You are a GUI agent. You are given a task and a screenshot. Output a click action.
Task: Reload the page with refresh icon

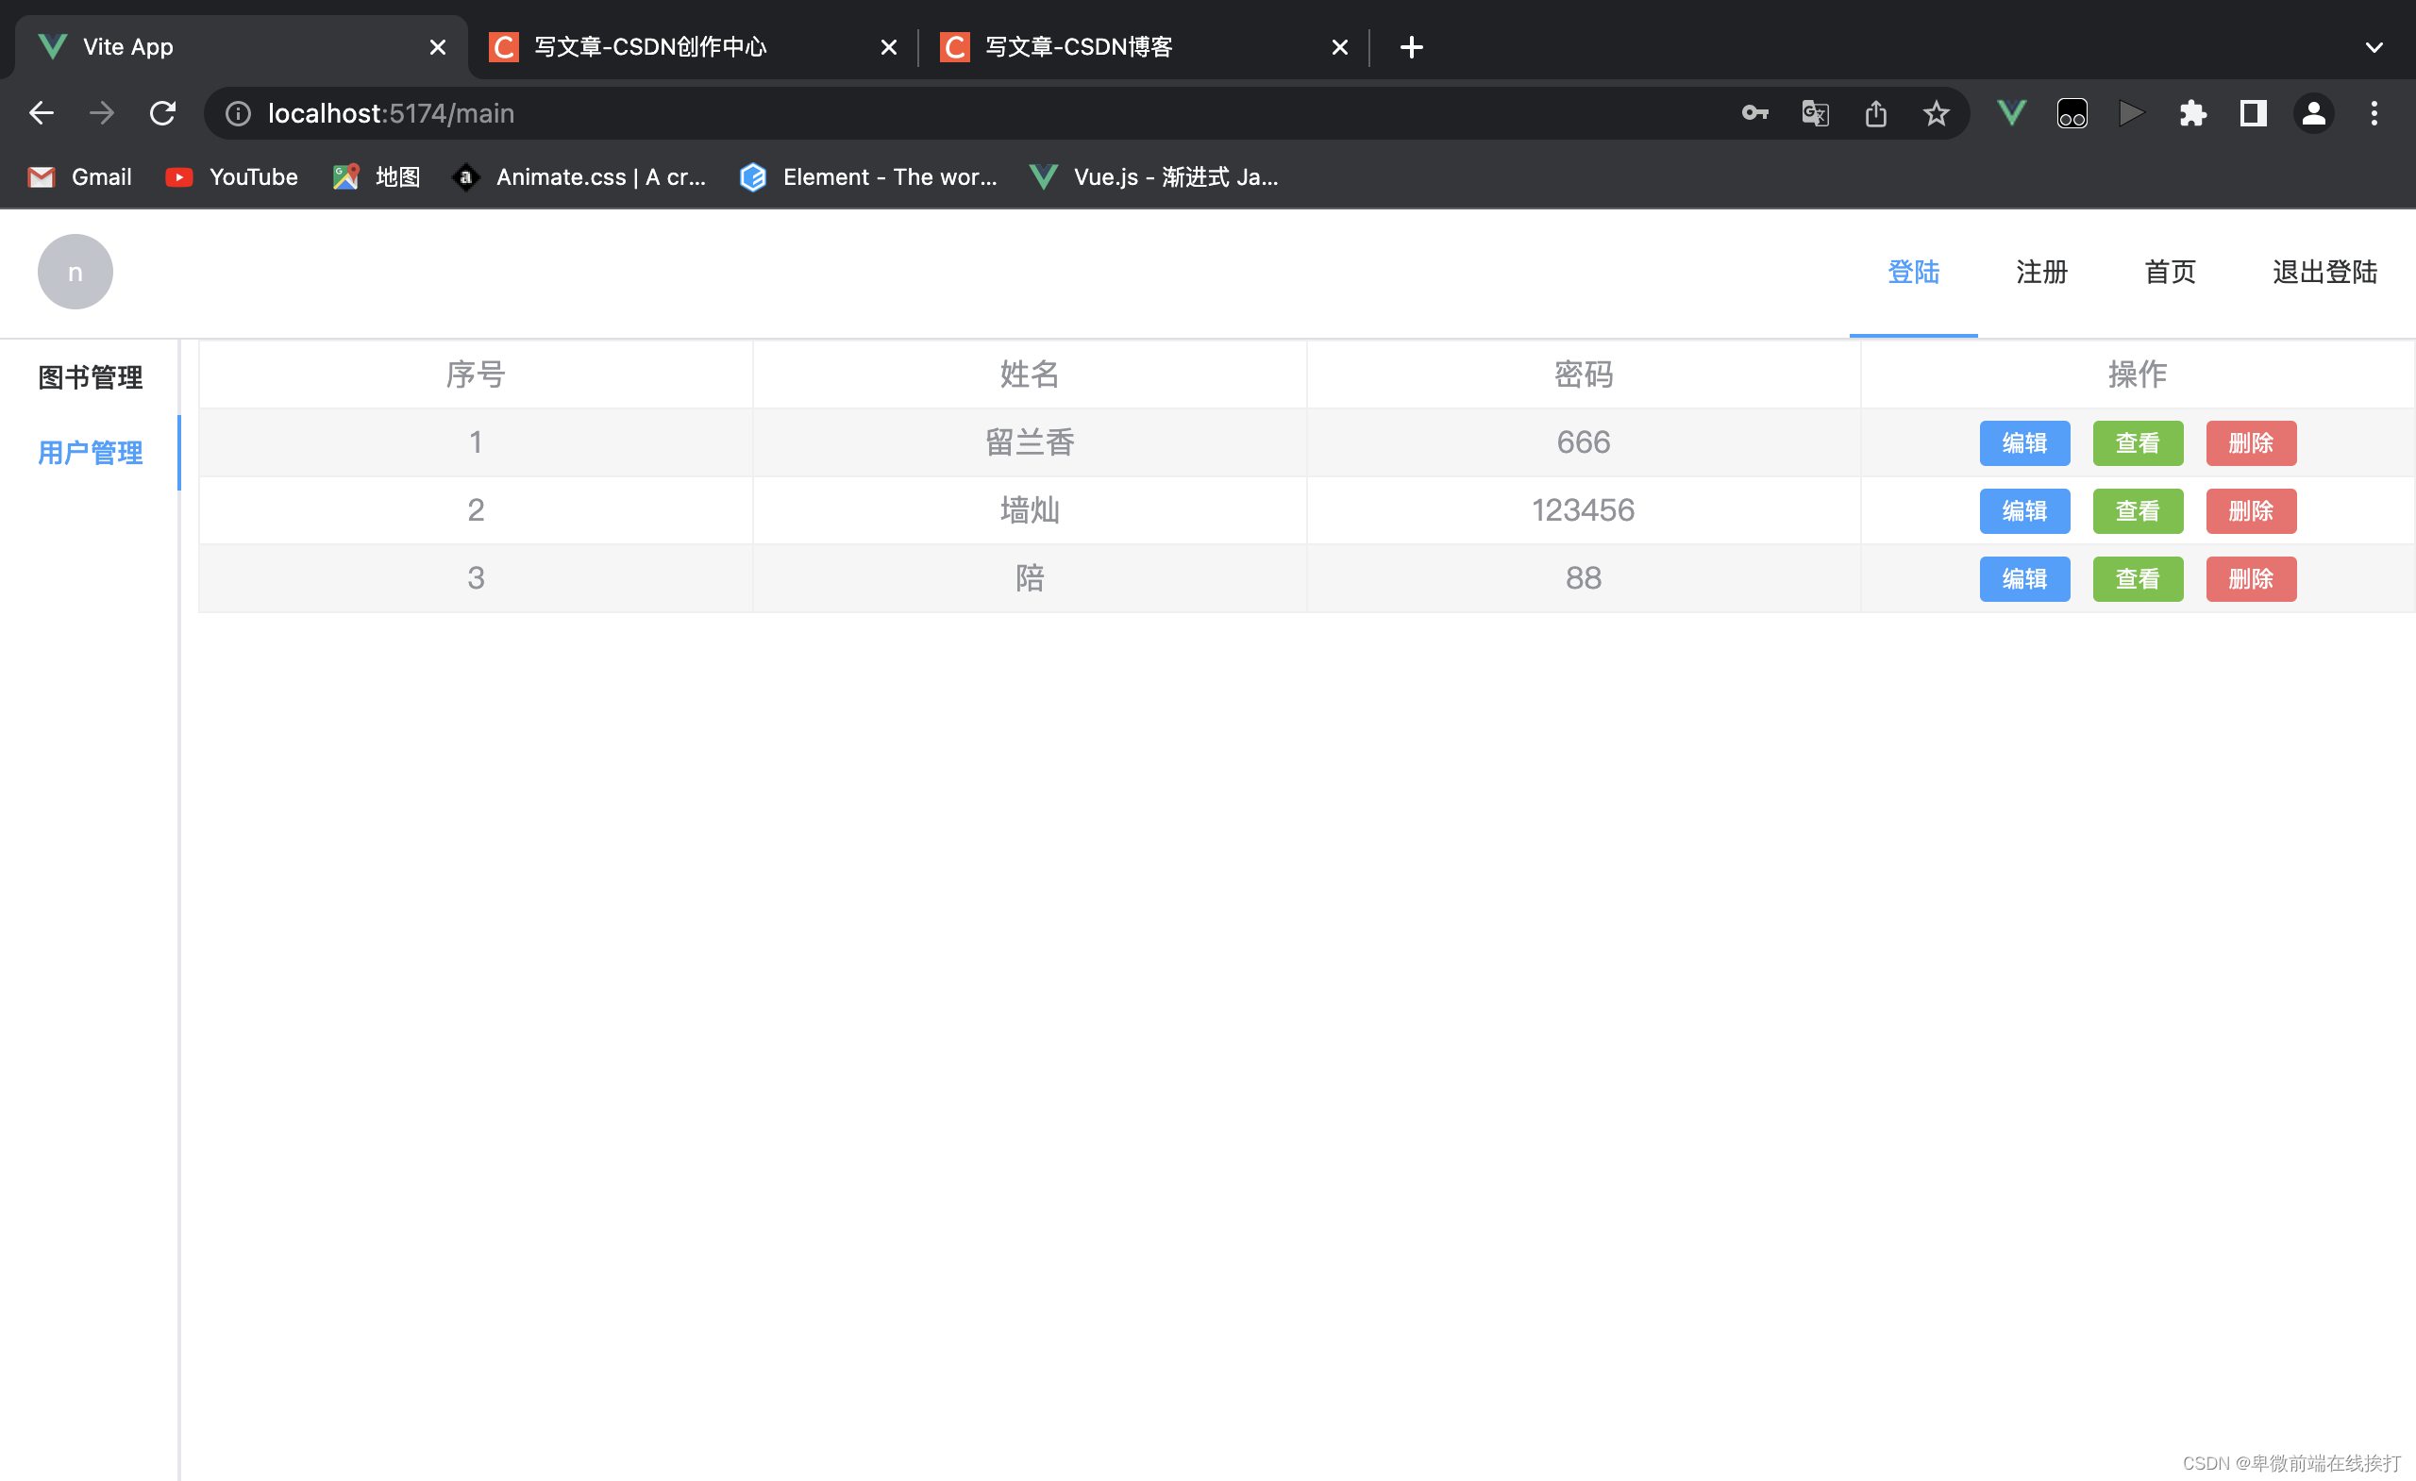(x=162, y=114)
